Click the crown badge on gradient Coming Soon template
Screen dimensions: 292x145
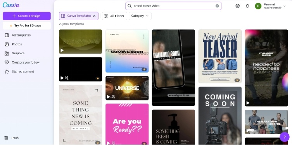click(x=144, y=69)
